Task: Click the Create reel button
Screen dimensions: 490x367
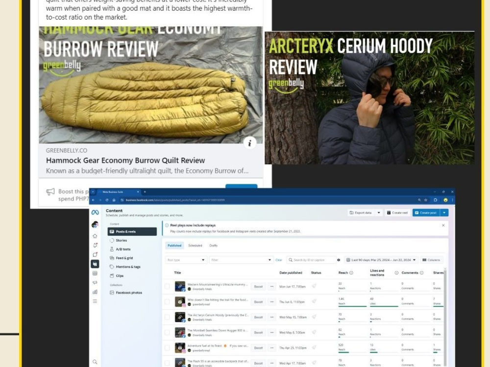Action: click(397, 213)
